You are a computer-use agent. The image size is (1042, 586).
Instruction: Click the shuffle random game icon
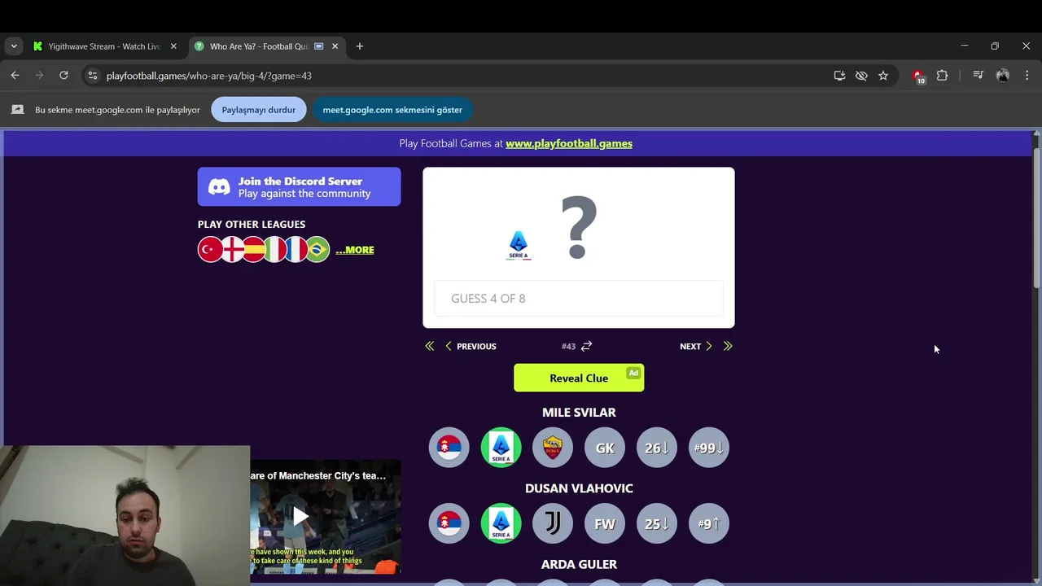(586, 346)
